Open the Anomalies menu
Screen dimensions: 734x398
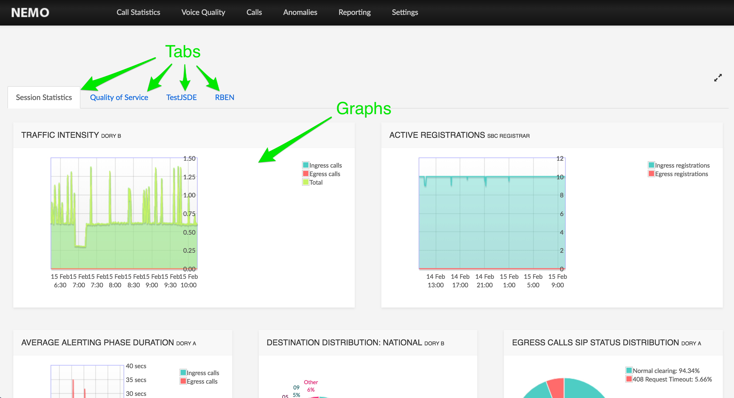(300, 12)
